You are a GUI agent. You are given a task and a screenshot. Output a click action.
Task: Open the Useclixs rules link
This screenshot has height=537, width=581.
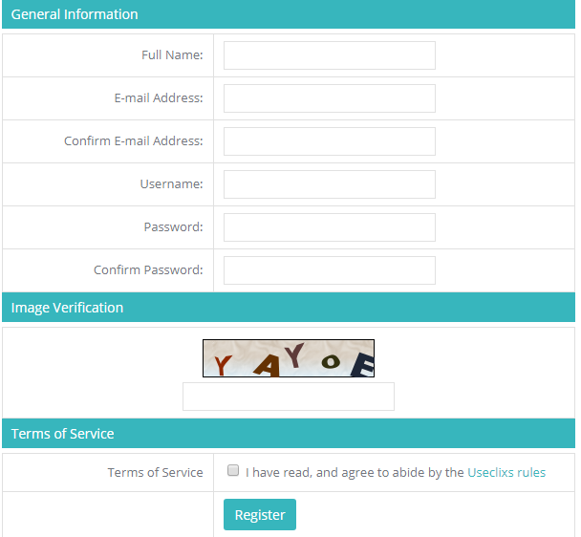[x=506, y=472]
